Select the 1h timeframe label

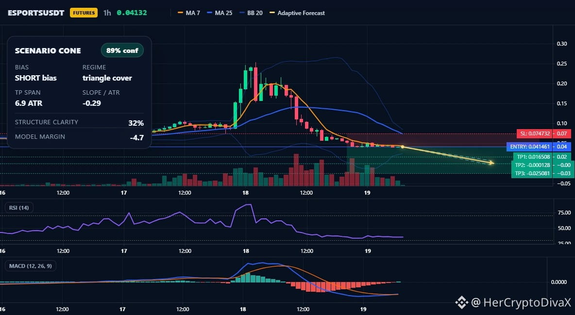coord(107,13)
